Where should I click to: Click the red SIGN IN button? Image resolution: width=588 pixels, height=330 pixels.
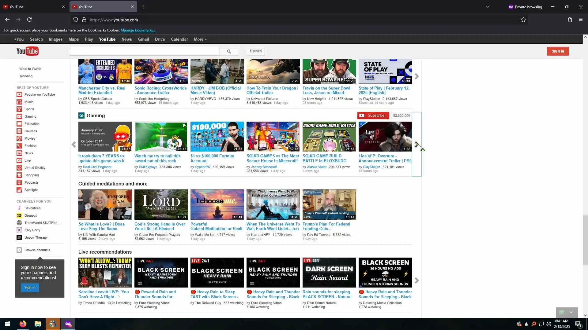tap(558, 51)
